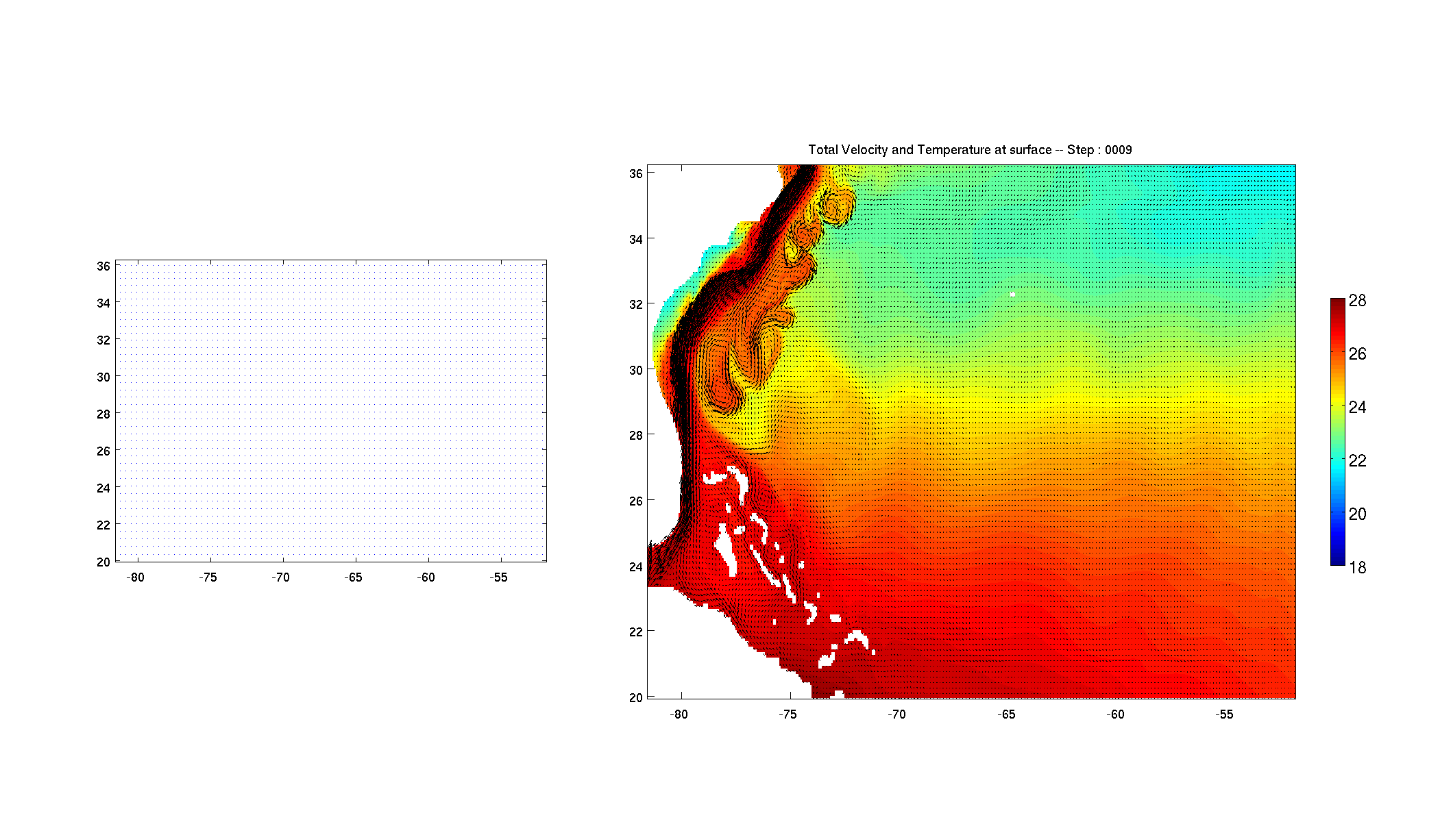
Task: Click latitude label "20" on the dotted grid plot
Action: point(103,562)
